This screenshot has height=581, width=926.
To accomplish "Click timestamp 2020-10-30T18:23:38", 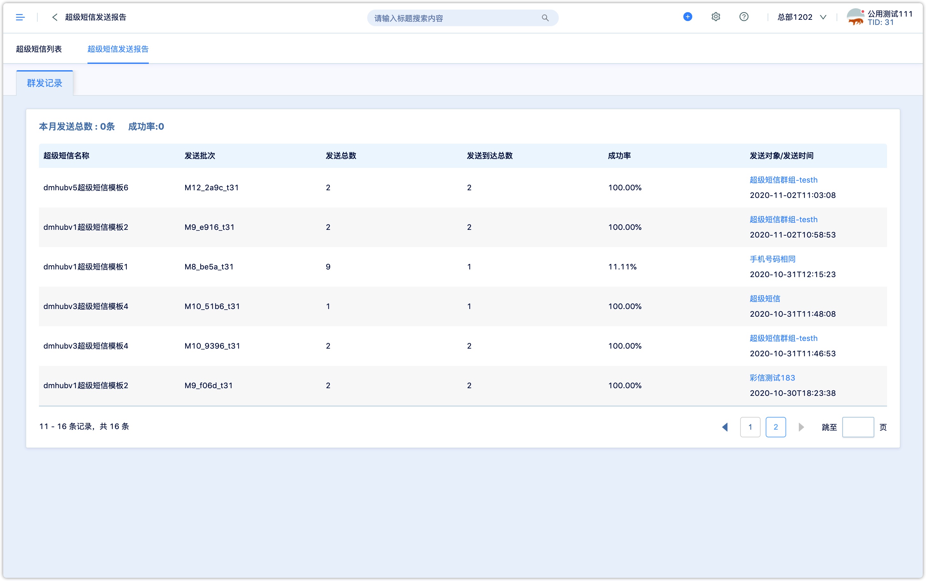I will pyautogui.click(x=792, y=393).
